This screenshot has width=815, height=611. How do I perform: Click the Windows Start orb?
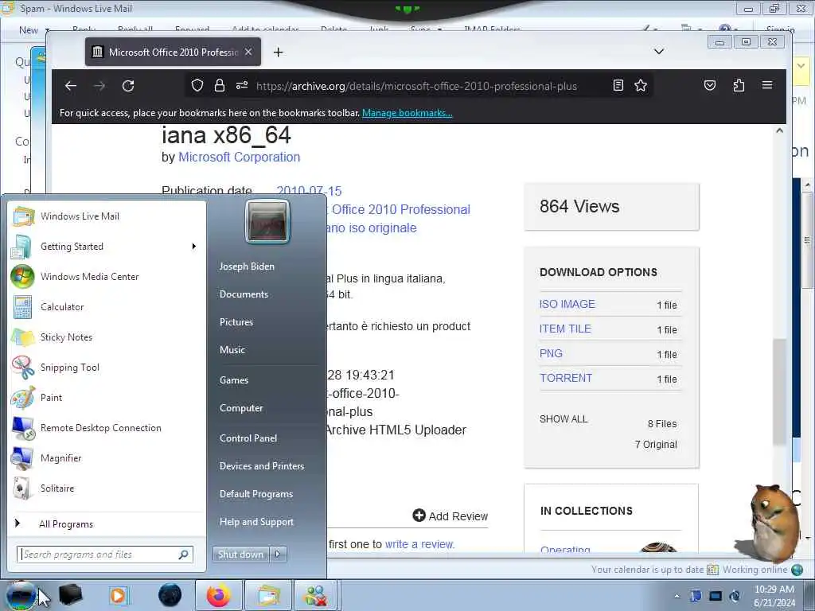pos(21,595)
